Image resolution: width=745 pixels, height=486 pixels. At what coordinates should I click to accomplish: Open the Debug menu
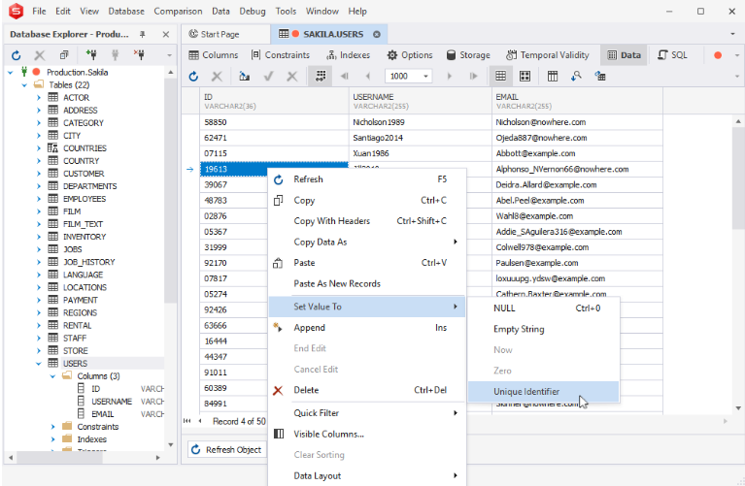(253, 11)
